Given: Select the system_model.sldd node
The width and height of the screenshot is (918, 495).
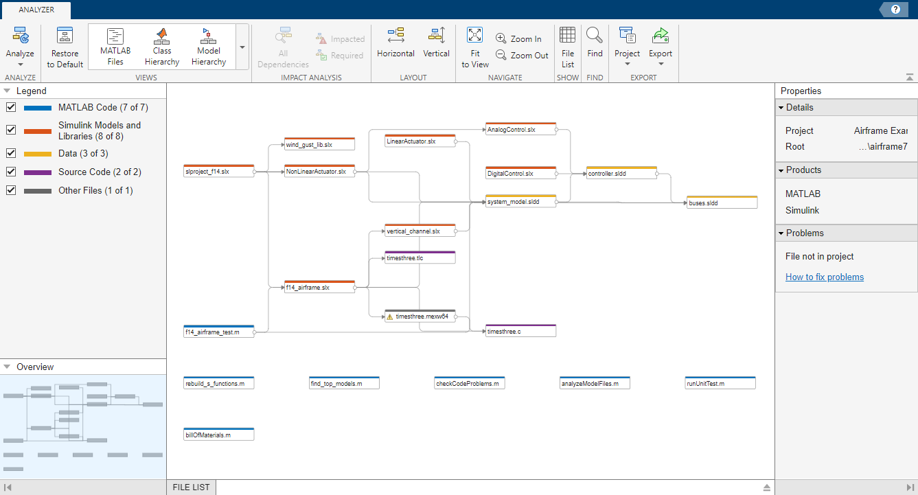Looking at the screenshot, I should click(x=520, y=201).
